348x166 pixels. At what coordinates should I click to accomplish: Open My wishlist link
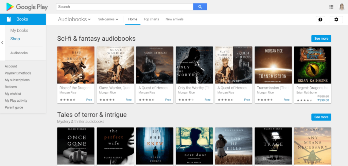tap(13, 94)
